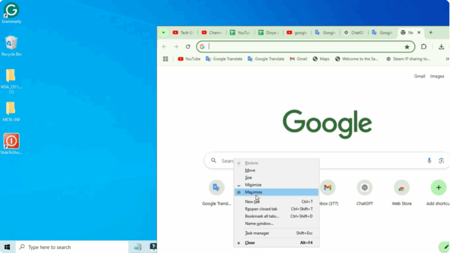Go forward with the browser forward arrow

click(x=176, y=47)
